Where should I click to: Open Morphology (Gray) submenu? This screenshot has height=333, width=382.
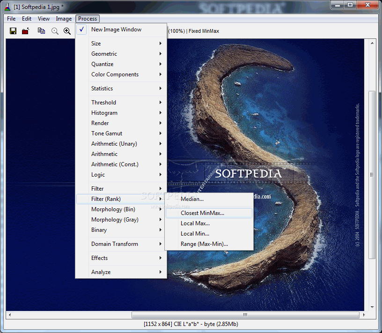tap(121, 220)
